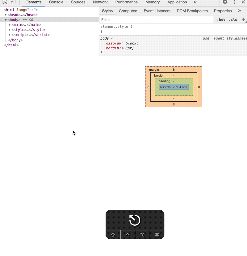Expand the head element node

[x=6, y=15]
